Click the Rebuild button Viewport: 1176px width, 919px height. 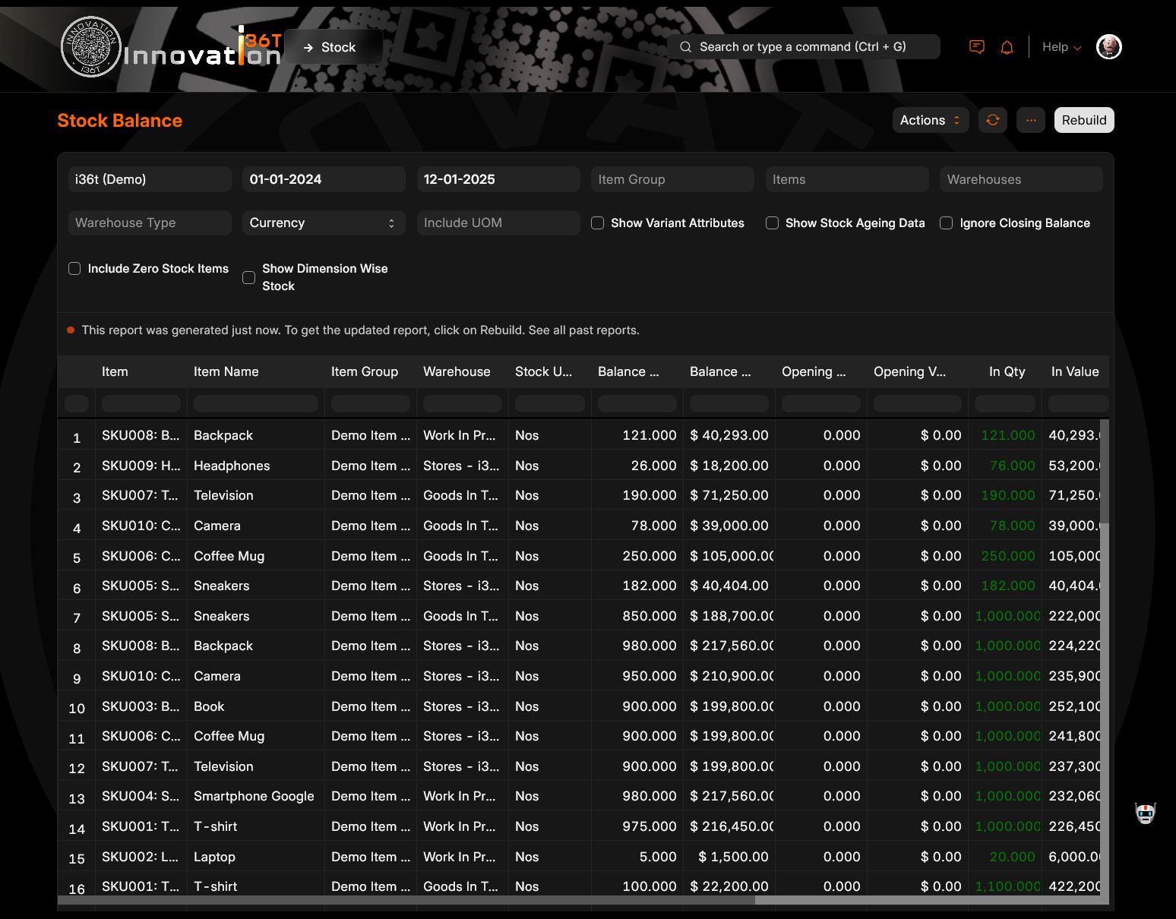(1083, 120)
